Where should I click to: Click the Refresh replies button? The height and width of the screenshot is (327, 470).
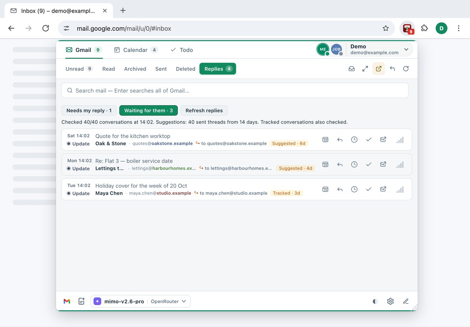[x=204, y=111]
